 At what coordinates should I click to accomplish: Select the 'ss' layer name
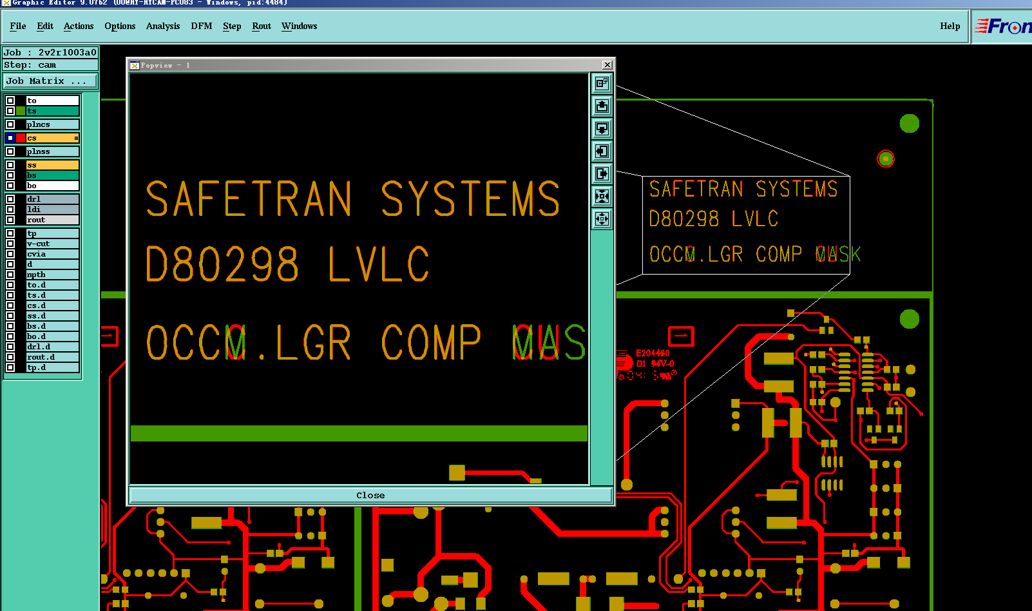(x=52, y=165)
